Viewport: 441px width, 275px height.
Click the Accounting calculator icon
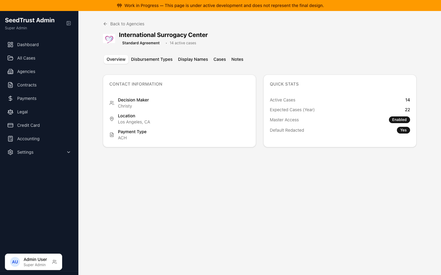tap(10, 139)
